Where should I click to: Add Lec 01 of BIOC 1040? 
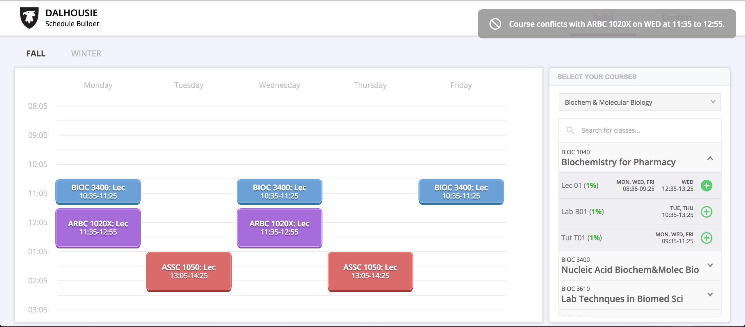coord(706,186)
